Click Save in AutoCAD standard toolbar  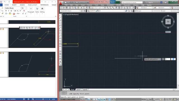tap(67, 8)
